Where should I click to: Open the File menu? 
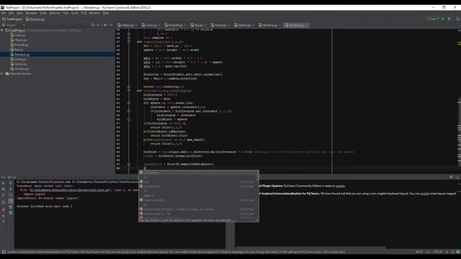pyautogui.click(x=4, y=13)
